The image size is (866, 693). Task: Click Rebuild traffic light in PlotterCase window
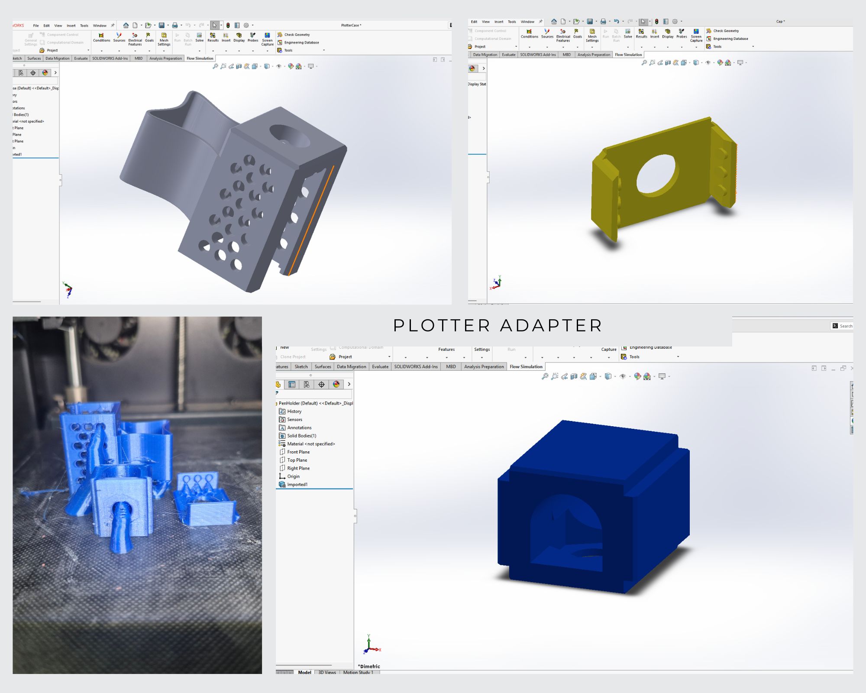[228, 26]
